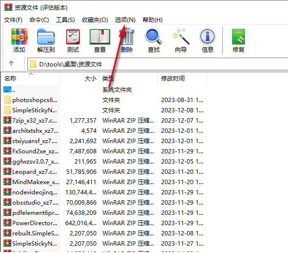288x253 pixels.
Task: Select file name nodevideojinq...
Action: pyautogui.click(x=35, y=192)
